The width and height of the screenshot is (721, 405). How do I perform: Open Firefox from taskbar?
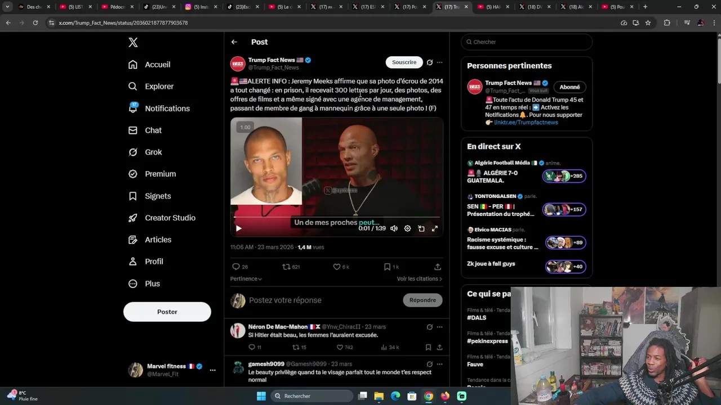tap(445, 396)
